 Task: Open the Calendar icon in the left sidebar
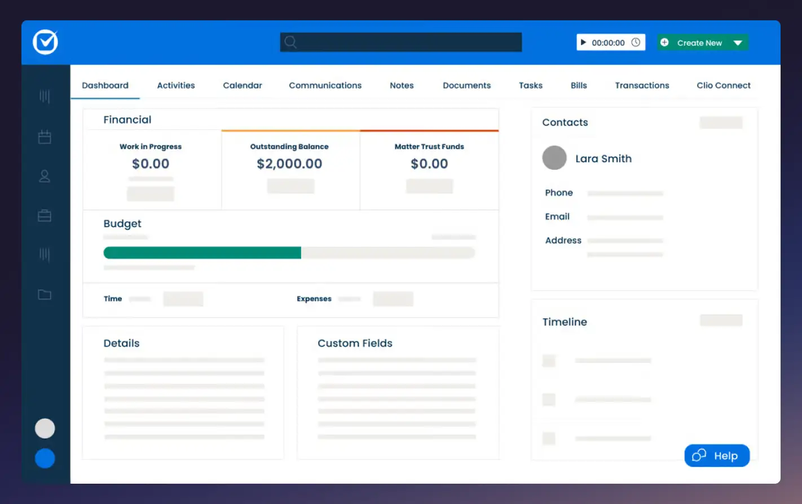(44, 137)
